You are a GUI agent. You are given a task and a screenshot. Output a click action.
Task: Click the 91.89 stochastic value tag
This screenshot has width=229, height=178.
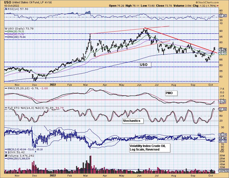[223, 109]
